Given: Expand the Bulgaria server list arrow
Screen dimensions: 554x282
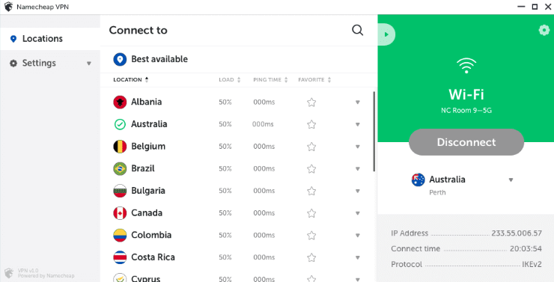Looking at the screenshot, I should tap(358, 191).
